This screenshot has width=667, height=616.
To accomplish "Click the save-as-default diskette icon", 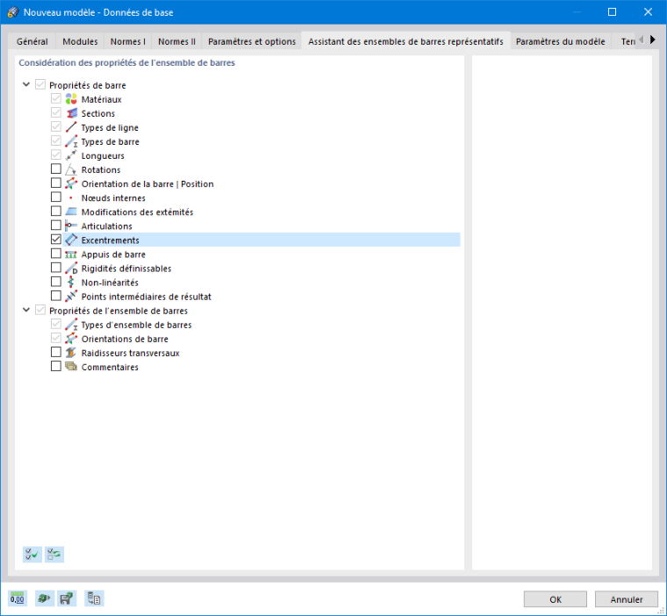I will 67,598.
